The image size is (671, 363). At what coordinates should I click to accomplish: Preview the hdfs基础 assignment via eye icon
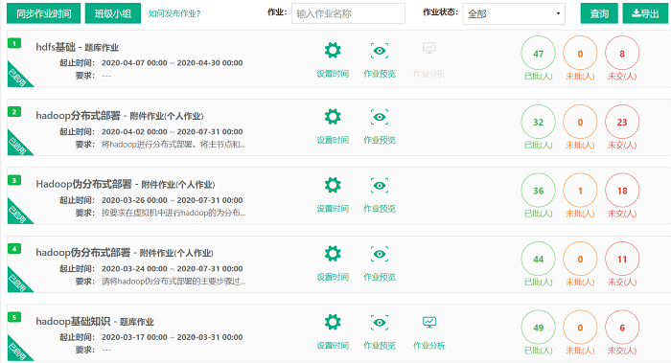380,51
